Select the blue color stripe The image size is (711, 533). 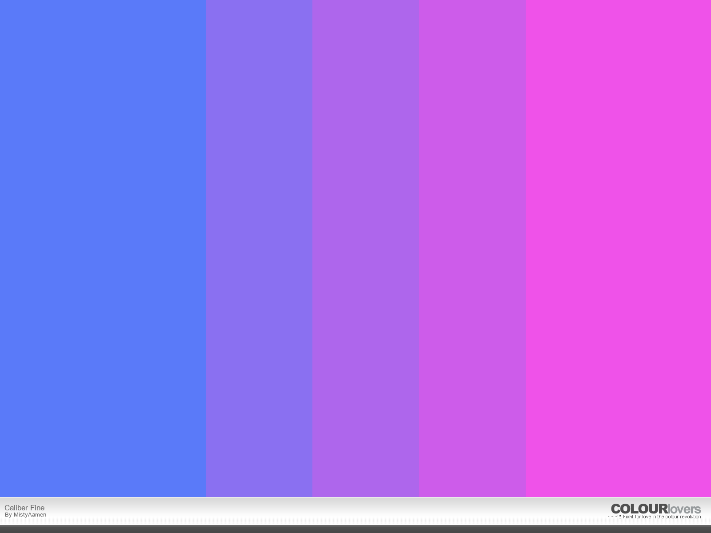click(x=103, y=248)
